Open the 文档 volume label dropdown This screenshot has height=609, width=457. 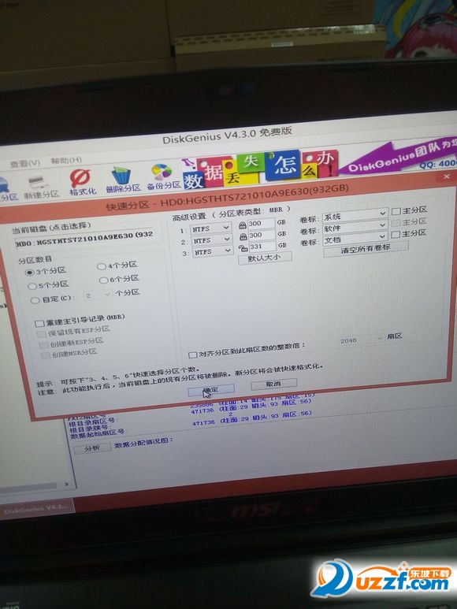tap(382, 236)
